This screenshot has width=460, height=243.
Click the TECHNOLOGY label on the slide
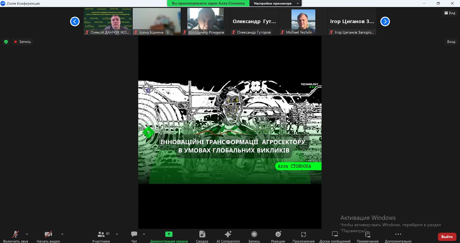tap(309, 84)
